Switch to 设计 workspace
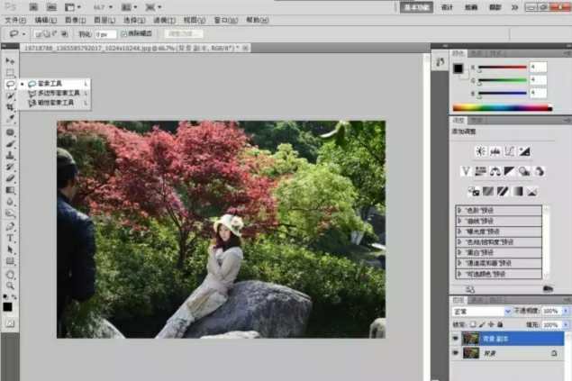The height and width of the screenshot is (381, 572). (x=447, y=7)
